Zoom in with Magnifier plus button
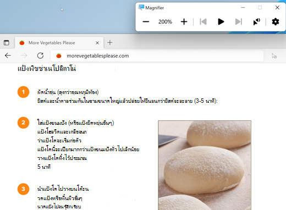 click(x=184, y=22)
